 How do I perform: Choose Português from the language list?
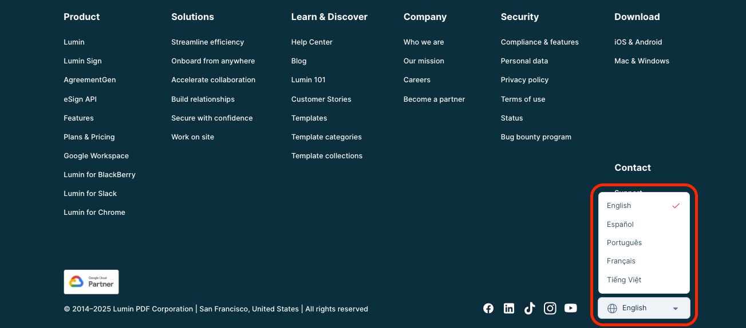click(644, 243)
